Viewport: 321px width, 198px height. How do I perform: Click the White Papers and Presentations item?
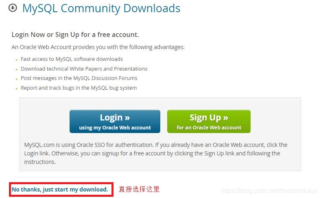[x=84, y=69]
